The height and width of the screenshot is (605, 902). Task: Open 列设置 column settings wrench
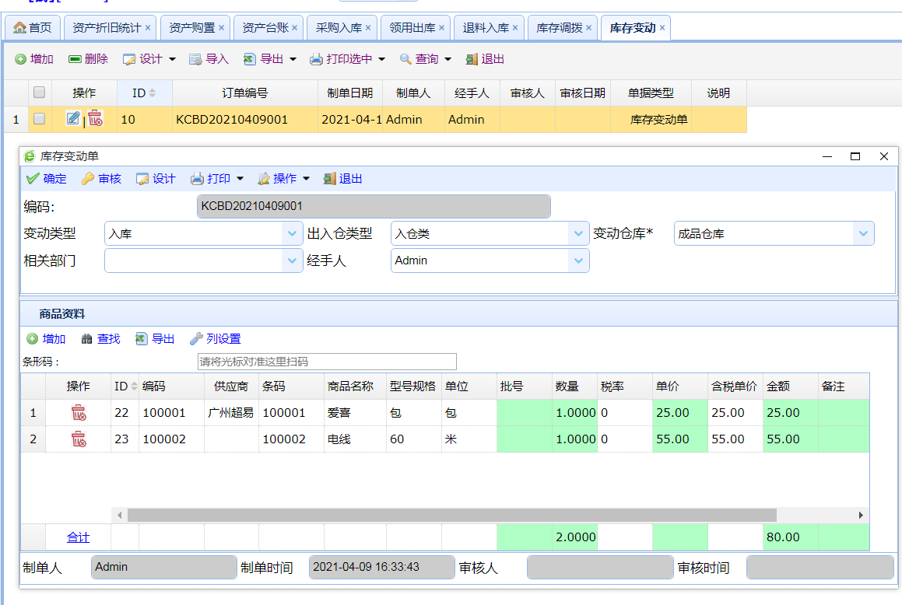click(216, 339)
